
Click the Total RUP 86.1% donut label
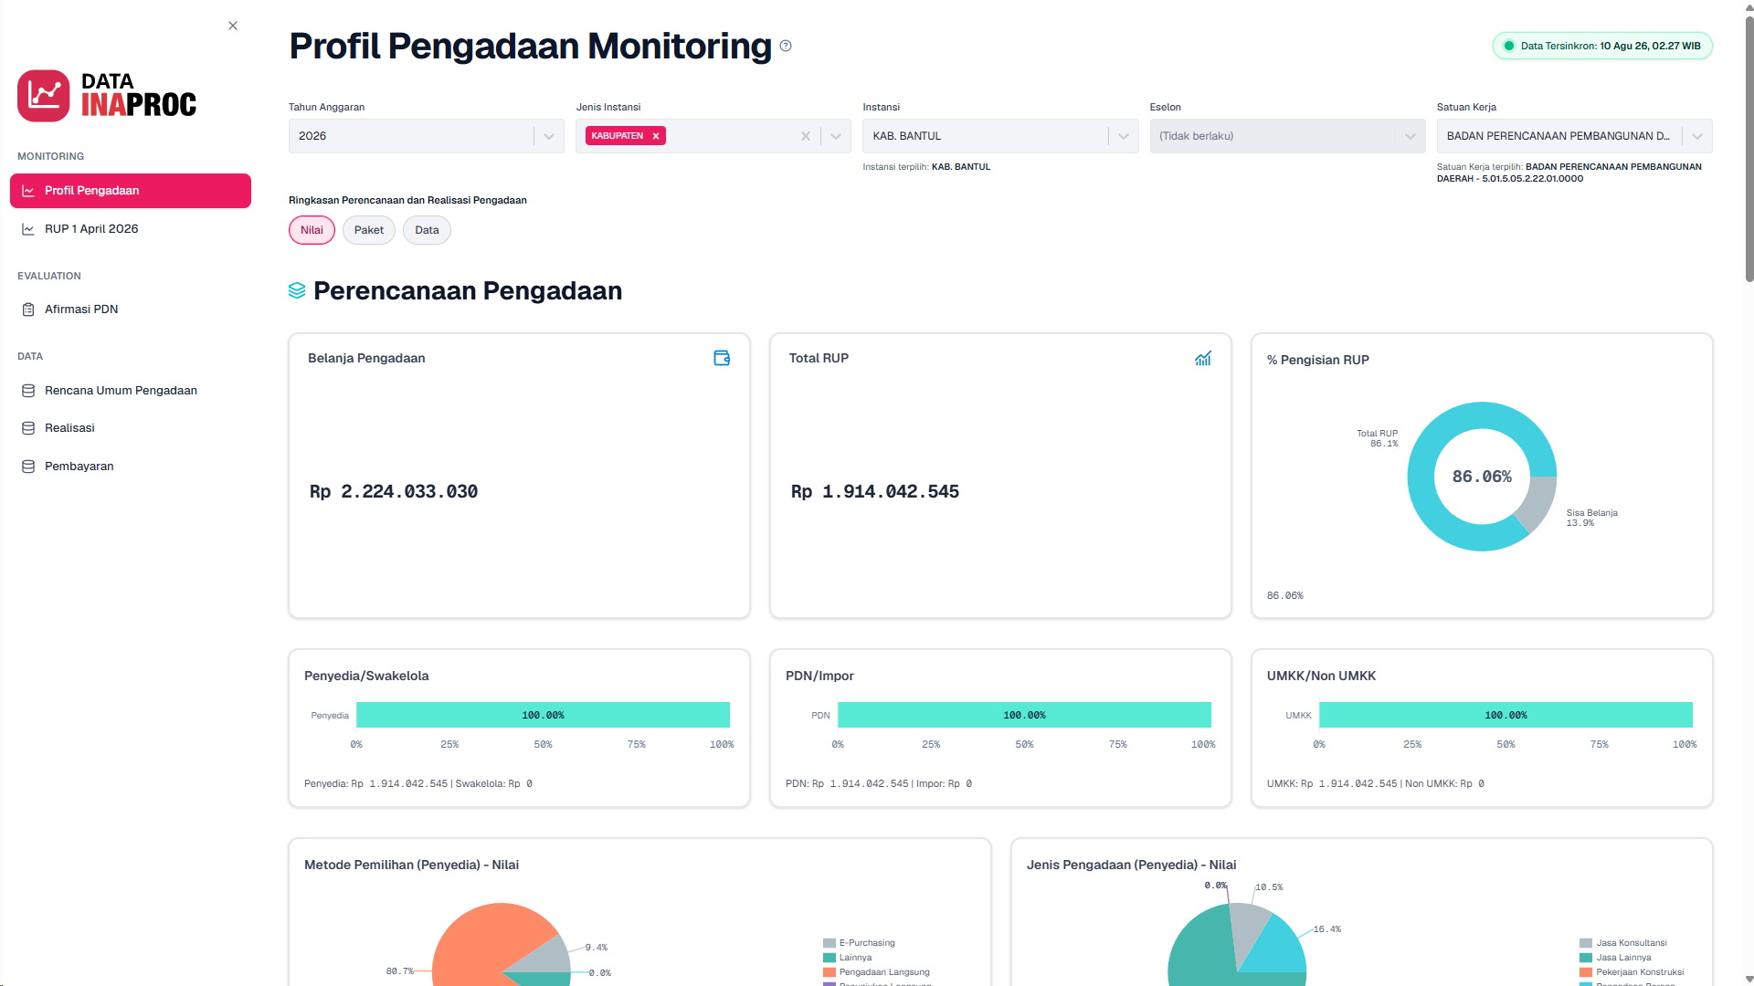[1377, 438]
